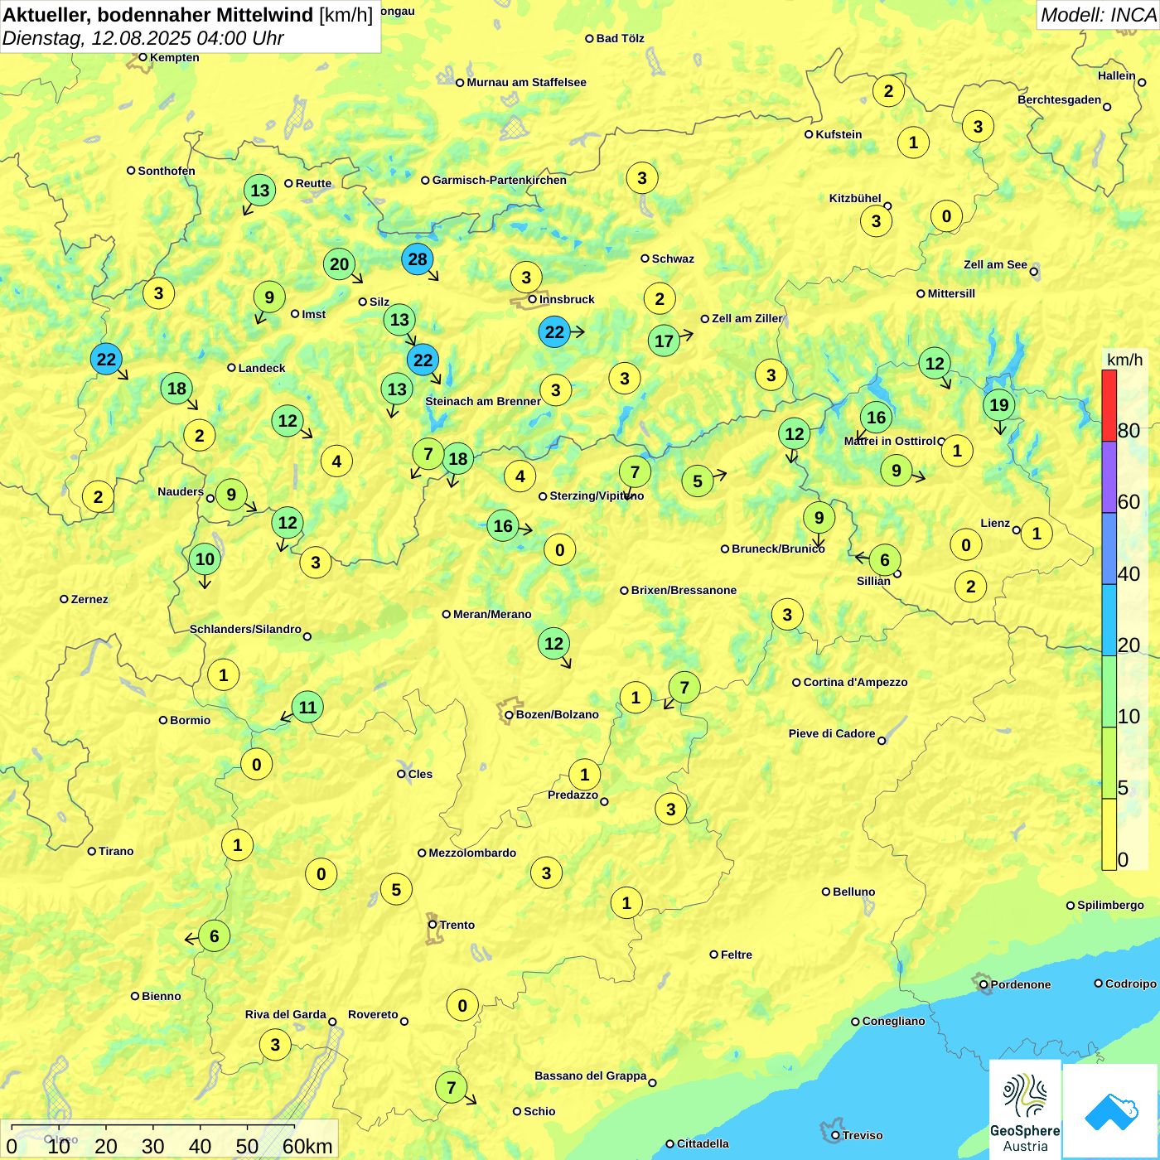The height and width of the screenshot is (1160, 1160).
Task: Click the Cortina d'Ampezzo label
Action: [855, 682]
